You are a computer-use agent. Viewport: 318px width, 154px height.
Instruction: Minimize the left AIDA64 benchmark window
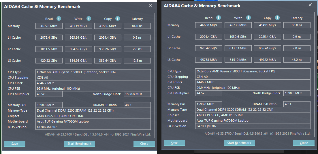click(x=138, y=6)
